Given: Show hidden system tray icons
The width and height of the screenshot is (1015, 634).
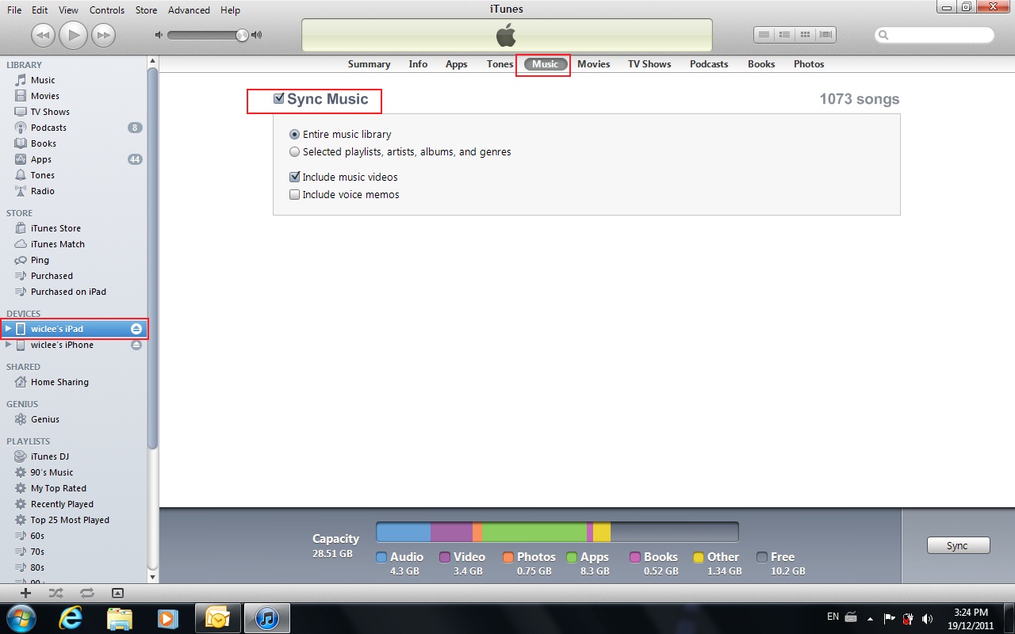Looking at the screenshot, I should click(x=871, y=618).
